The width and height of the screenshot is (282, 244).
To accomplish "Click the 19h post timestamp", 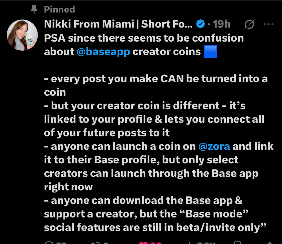I will point(221,25).
